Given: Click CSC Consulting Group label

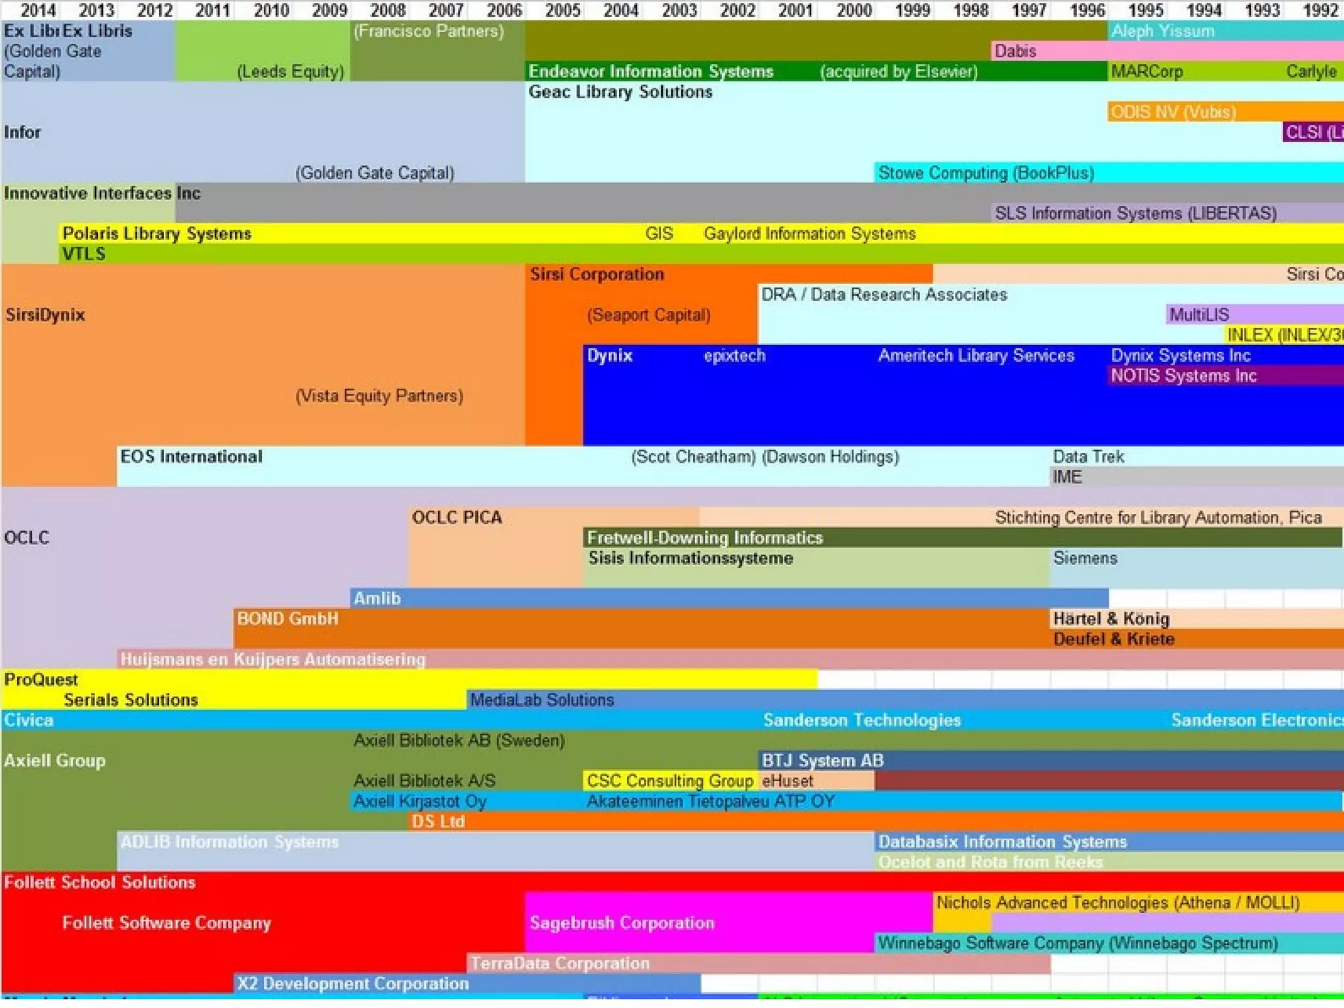Looking at the screenshot, I should 670,781.
